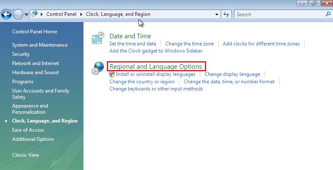Click the Forward arrow button
The width and height of the screenshot is (333, 170).
point(18,15)
